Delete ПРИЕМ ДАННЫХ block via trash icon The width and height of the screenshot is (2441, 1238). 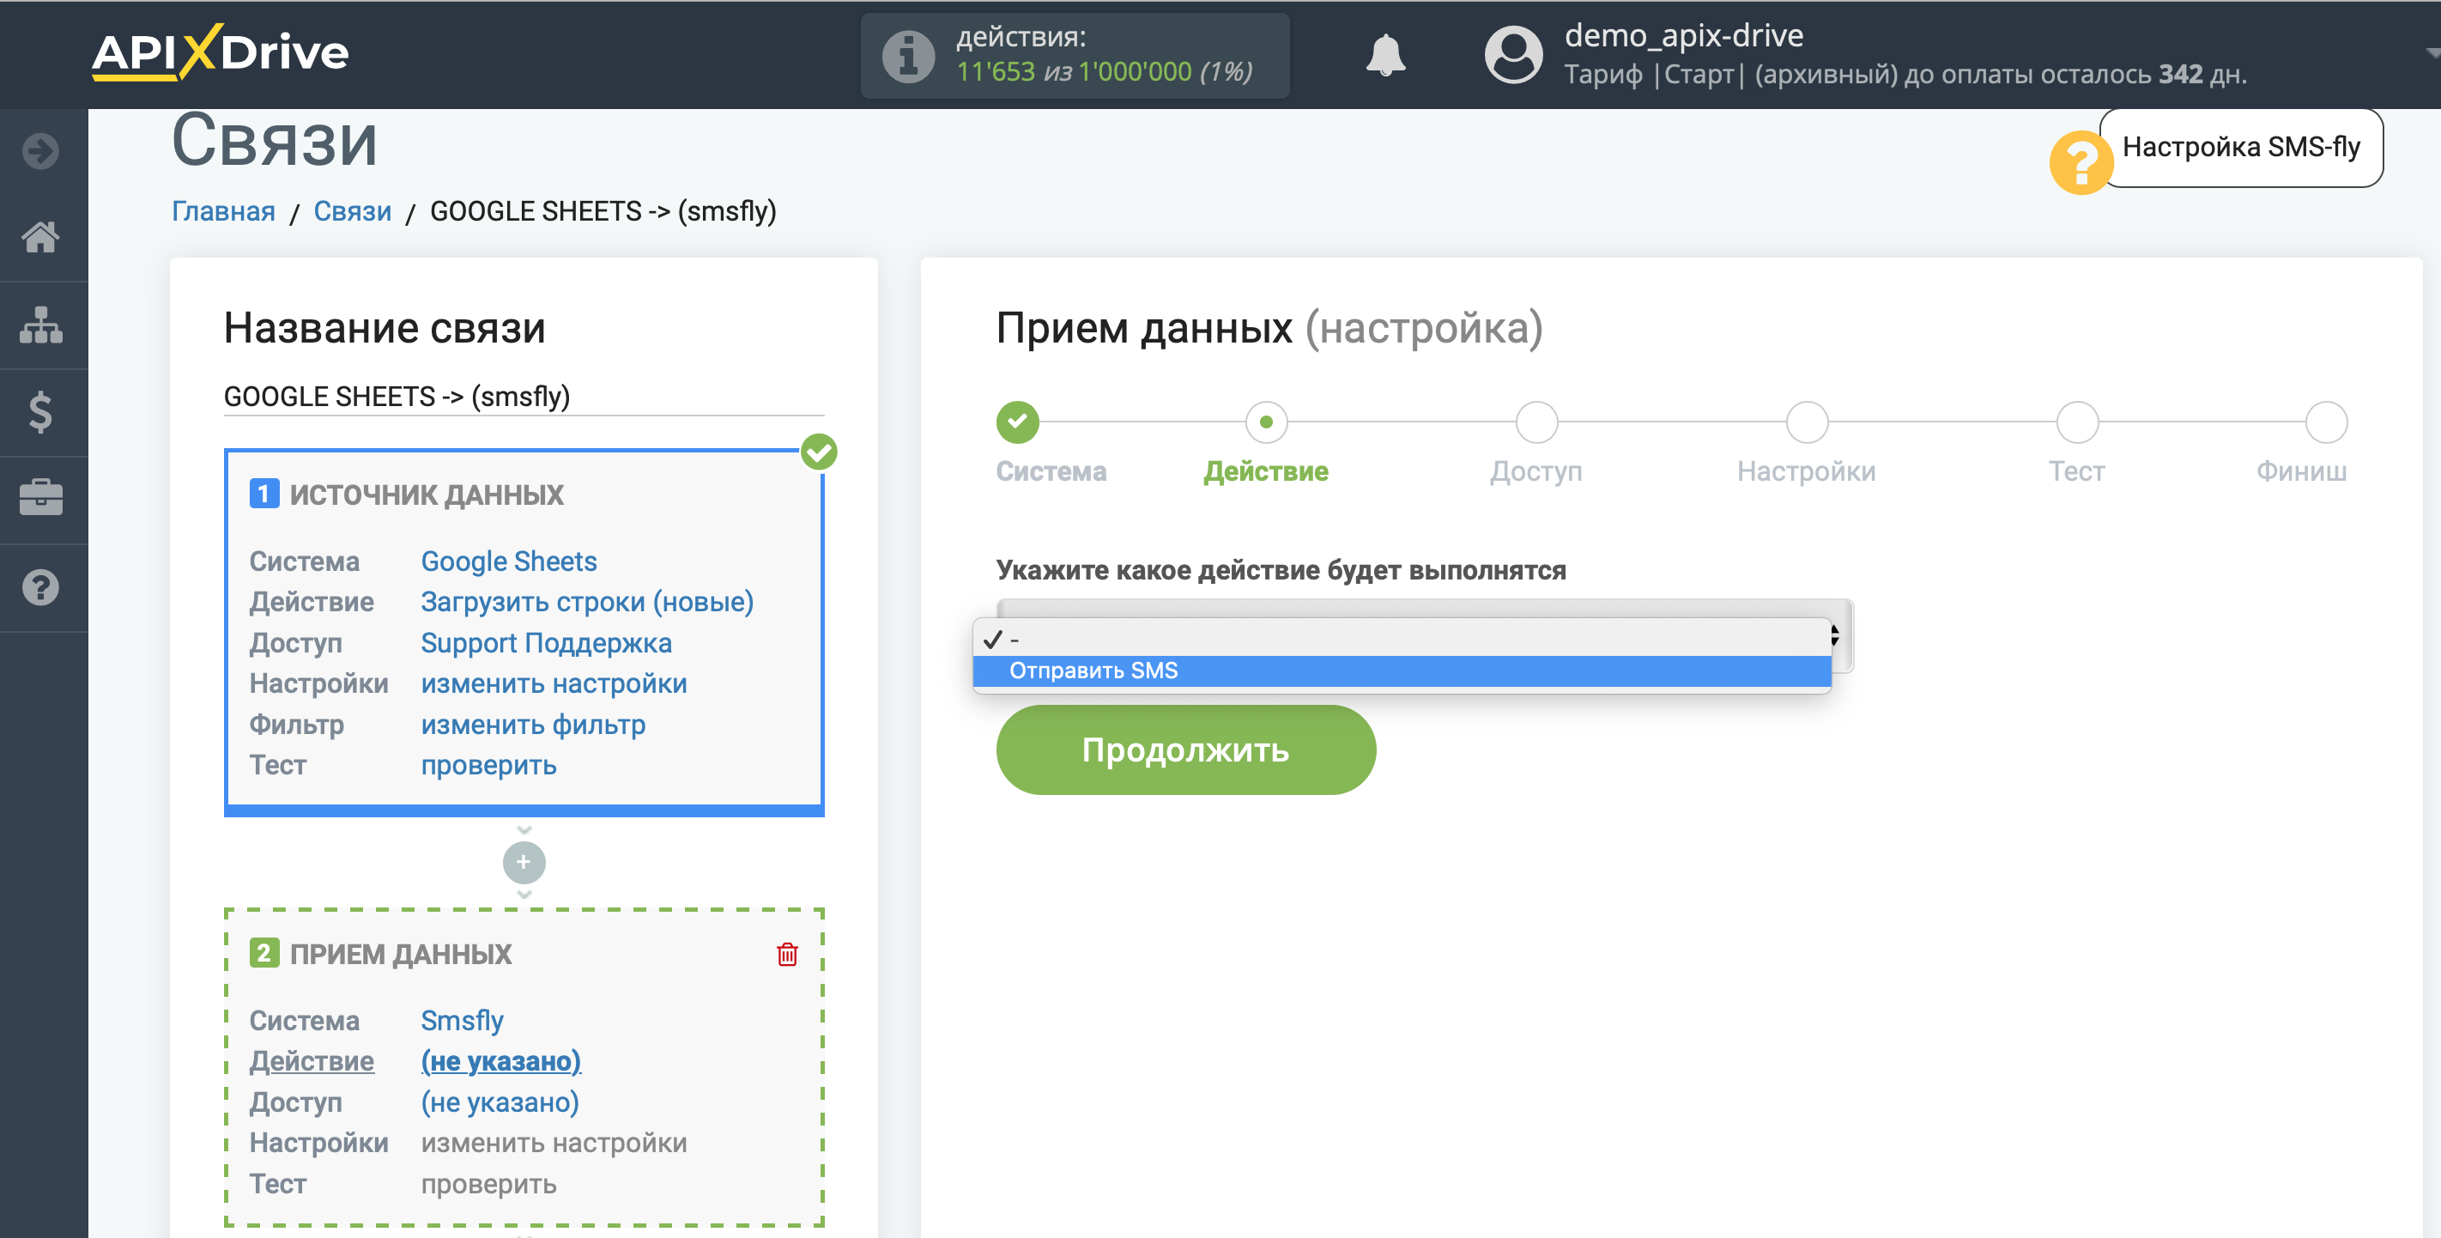pyautogui.click(x=786, y=954)
